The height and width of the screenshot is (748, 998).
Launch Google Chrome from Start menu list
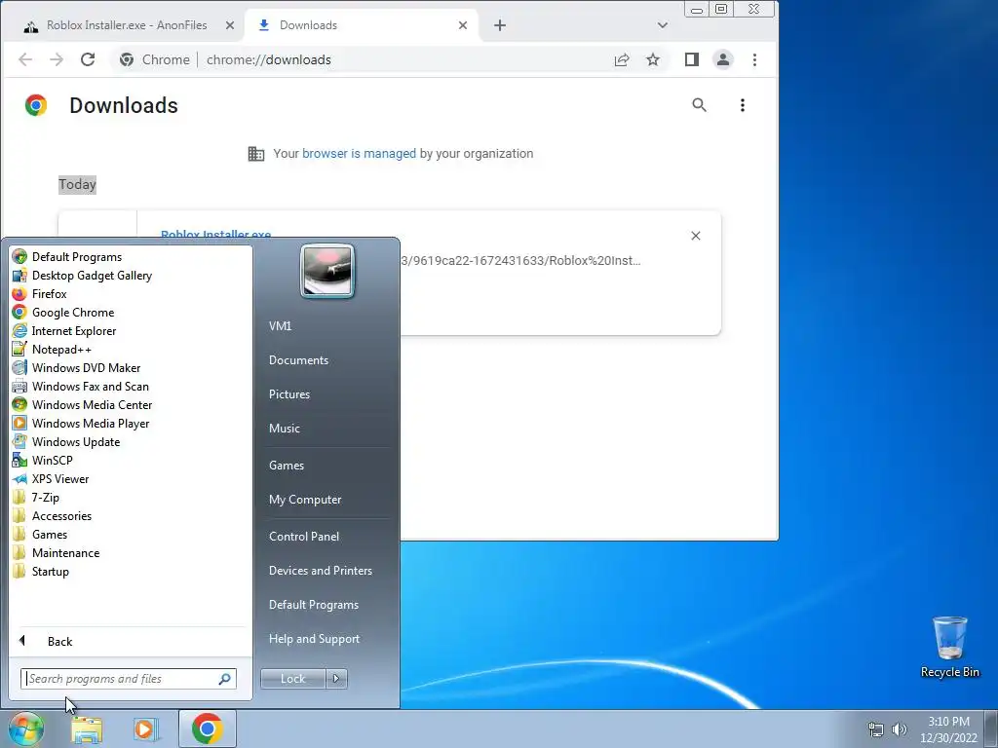click(x=73, y=313)
